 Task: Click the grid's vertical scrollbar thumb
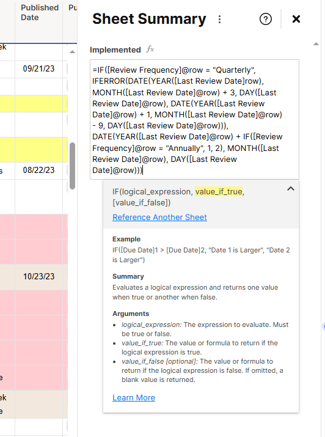point(73,166)
